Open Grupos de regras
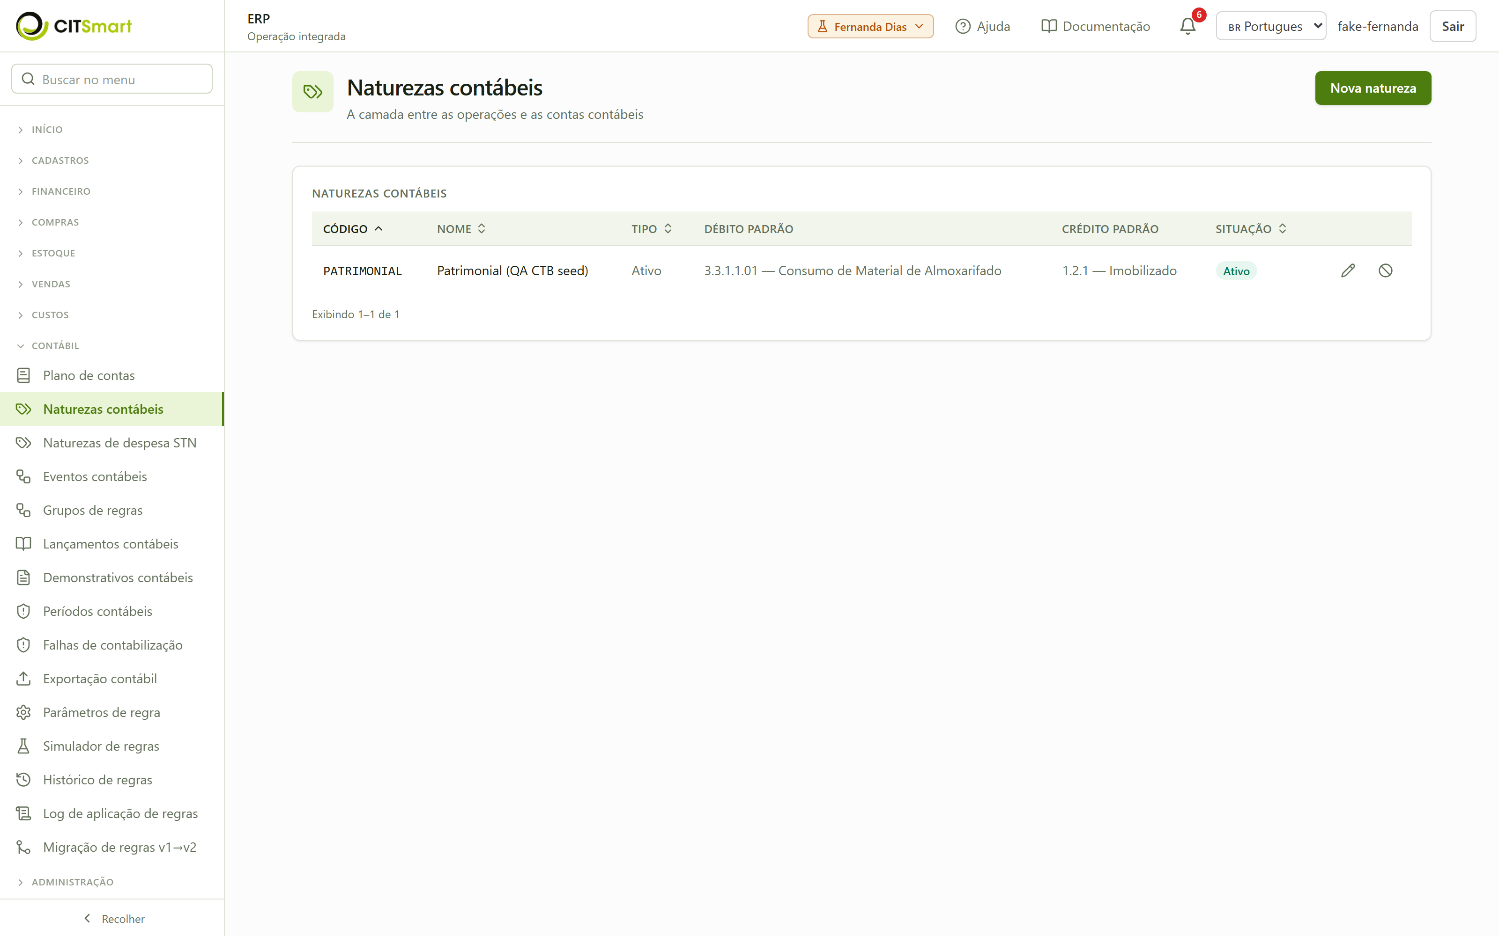 click(x=112, y=510)
